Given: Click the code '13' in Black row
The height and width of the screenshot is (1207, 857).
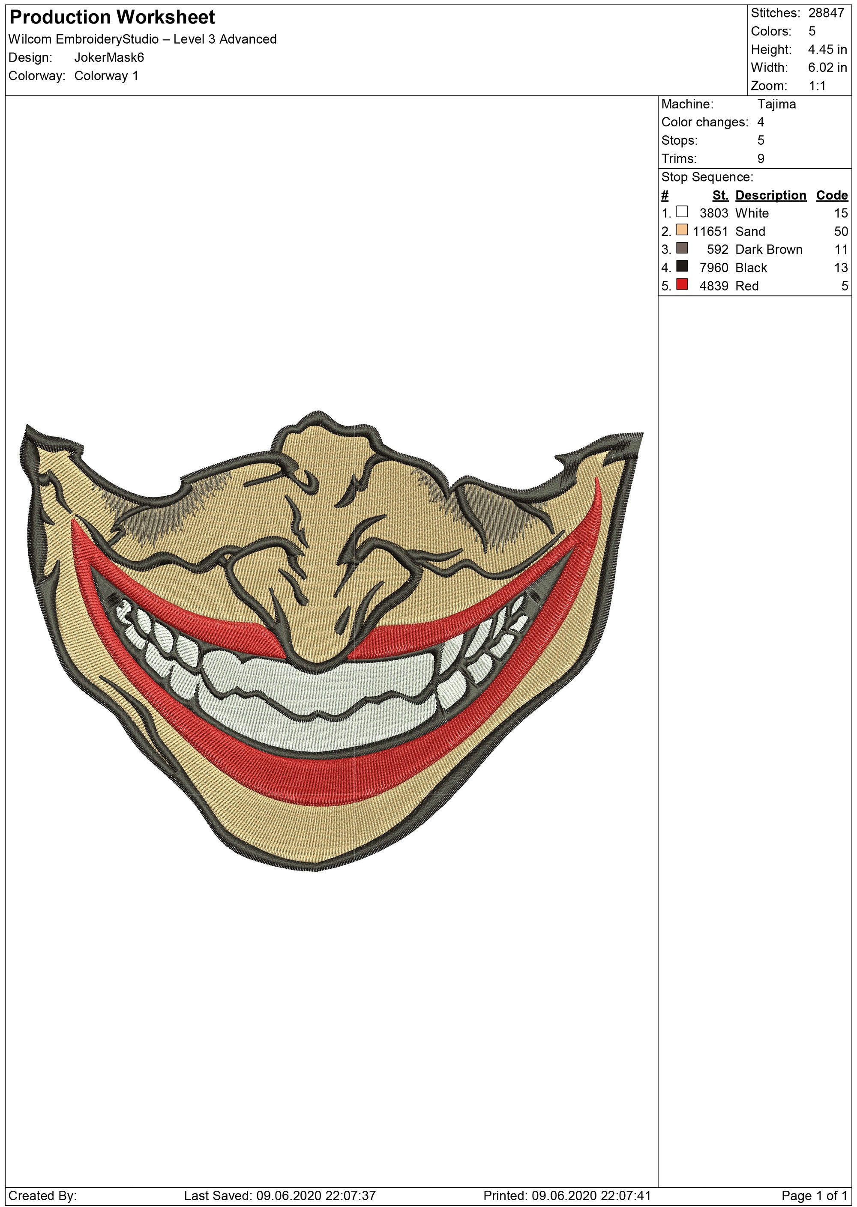Looking at the screenshot, I should 841,268.
